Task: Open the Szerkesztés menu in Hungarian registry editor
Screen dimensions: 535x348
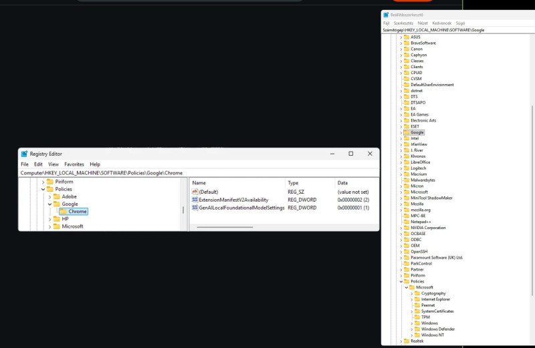Action: click(403, 23)
